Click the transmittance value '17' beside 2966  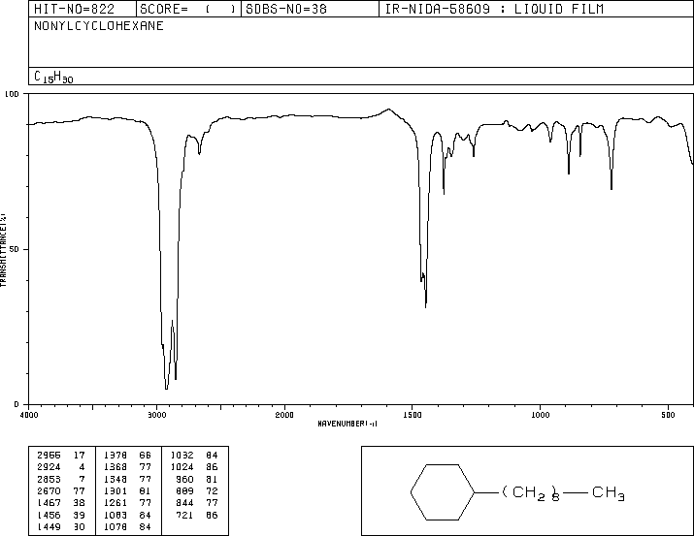(80, 455)
